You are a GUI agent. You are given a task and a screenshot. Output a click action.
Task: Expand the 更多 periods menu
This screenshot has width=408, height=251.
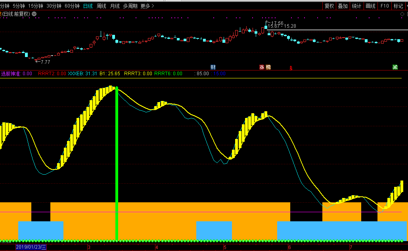[x=147, y=6]
